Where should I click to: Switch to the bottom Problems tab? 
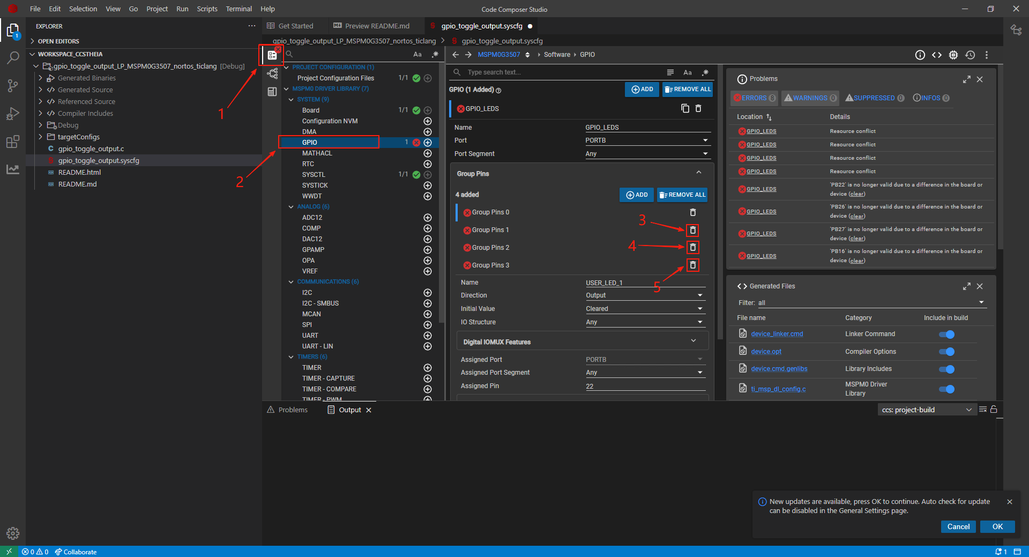click(x=288, y=410)
